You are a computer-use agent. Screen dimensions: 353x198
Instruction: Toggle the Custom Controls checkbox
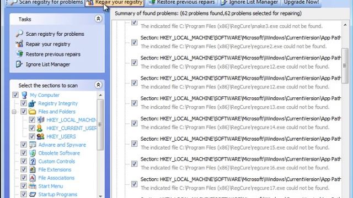[x=23, y=161]
